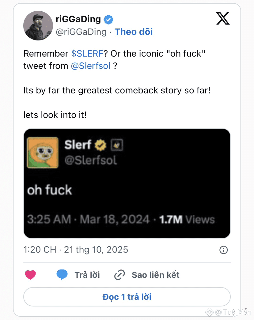Click the chain link icon
The width and height of the screenshot is (254, 320).
tap(119, 275)
